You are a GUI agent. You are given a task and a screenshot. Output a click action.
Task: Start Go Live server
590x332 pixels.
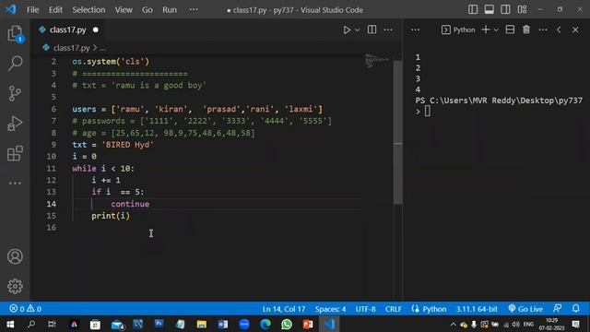click(x=525, y=309)
